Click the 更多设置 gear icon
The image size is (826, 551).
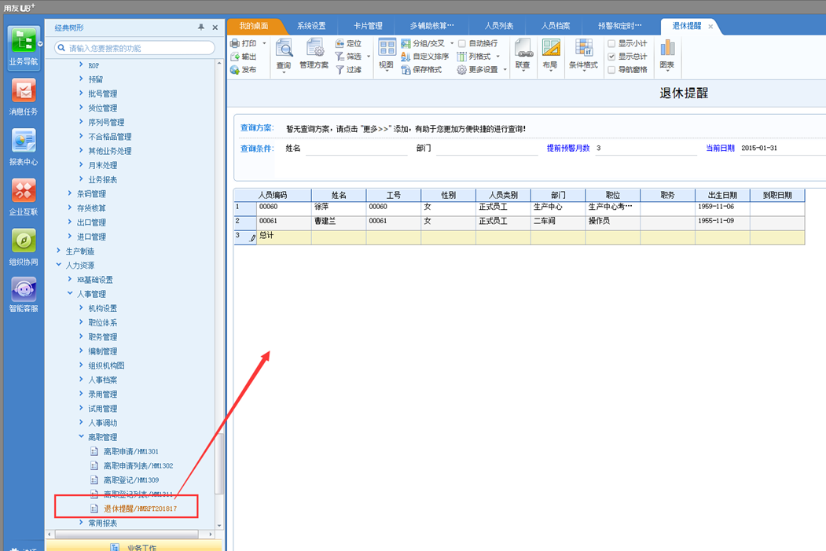coord(461,69)
